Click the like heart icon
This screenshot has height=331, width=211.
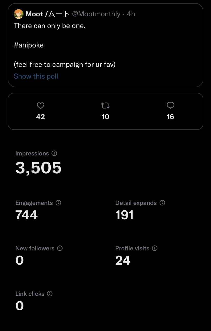coord(41,105)
